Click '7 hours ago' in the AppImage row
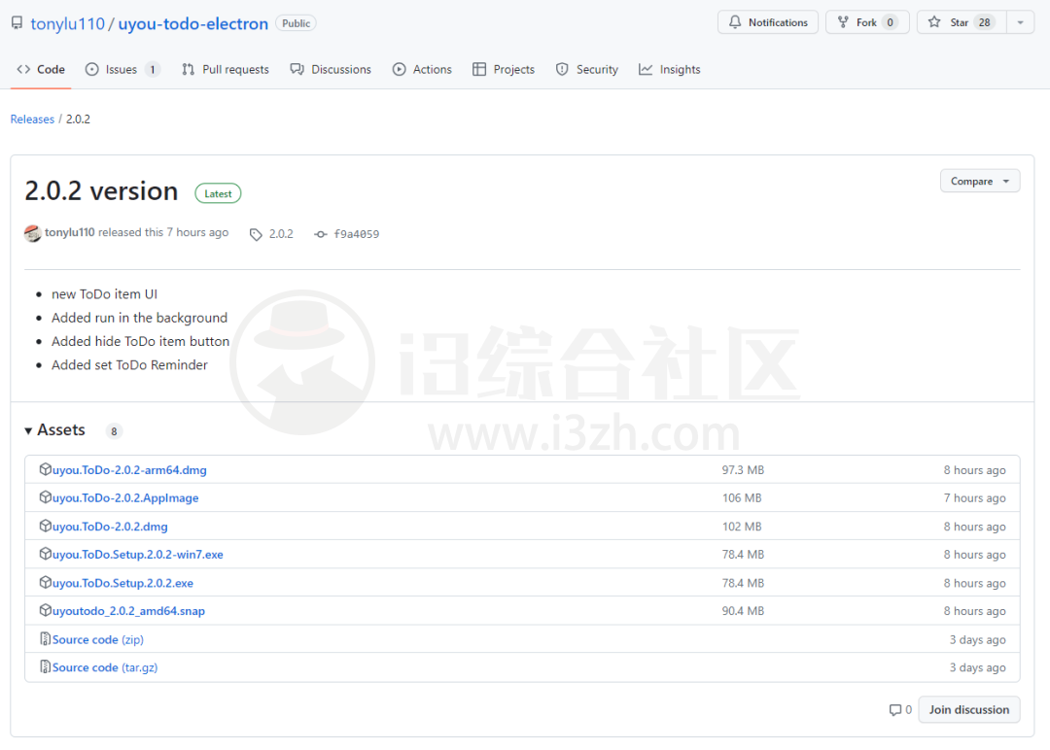This screenshot has width=1050, height=750. pos(974,498)
